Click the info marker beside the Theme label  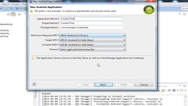click(x=58, y=49)
